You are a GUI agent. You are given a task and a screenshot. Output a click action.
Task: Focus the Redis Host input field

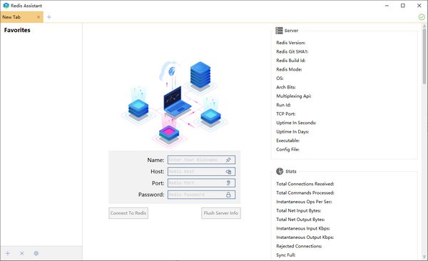point(201,172)
